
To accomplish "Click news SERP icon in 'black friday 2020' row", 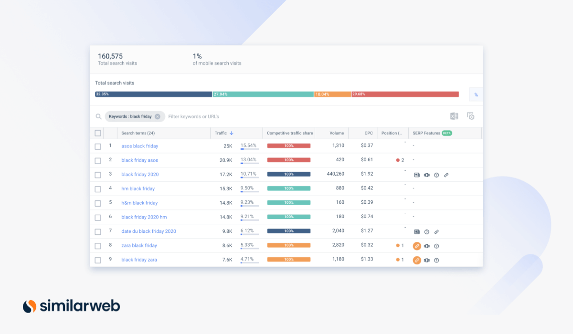I will (417, 175).
